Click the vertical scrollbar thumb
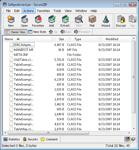This screenshot has width=139, height=150. coord(134,77)
